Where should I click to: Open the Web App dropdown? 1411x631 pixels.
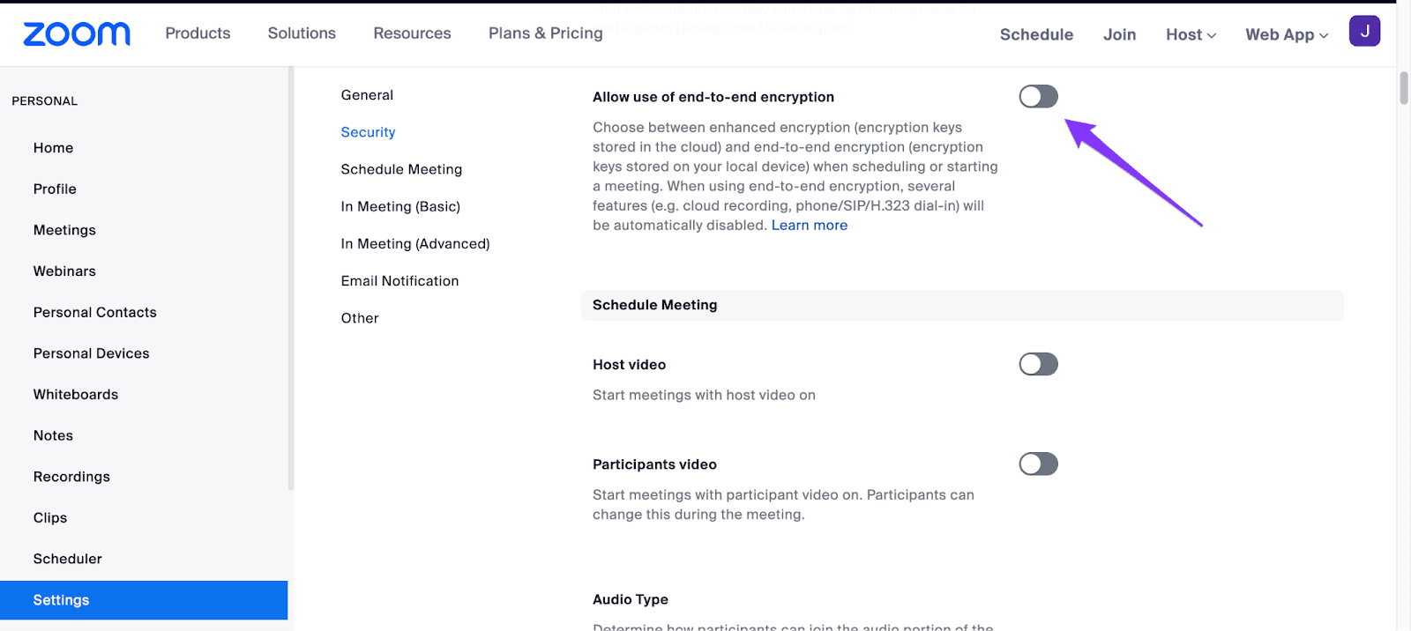[x=1285, y=34]
